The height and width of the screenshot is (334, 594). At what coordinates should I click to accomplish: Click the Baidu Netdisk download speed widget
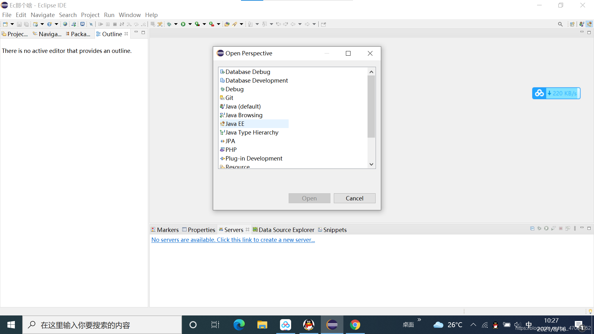556,93
